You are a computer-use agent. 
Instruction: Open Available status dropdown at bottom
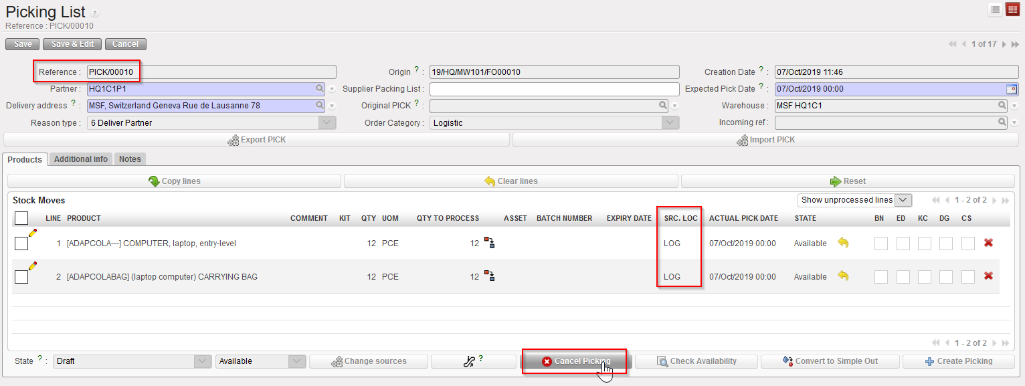(x=297, y=361)
